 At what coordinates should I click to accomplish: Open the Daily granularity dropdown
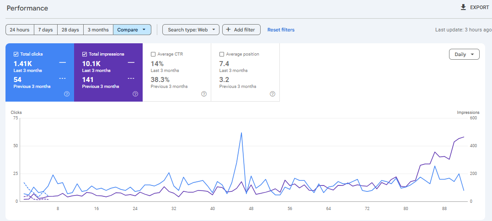(x=464, y=54)
